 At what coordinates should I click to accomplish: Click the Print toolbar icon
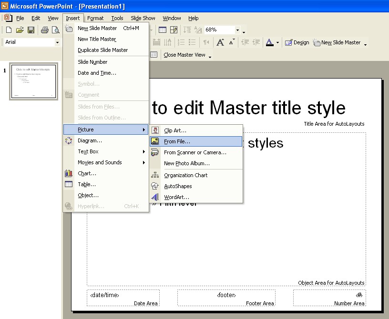click(x=45, y=30)
